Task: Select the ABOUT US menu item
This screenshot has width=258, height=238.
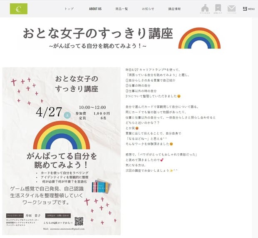Action: [95, 9]
